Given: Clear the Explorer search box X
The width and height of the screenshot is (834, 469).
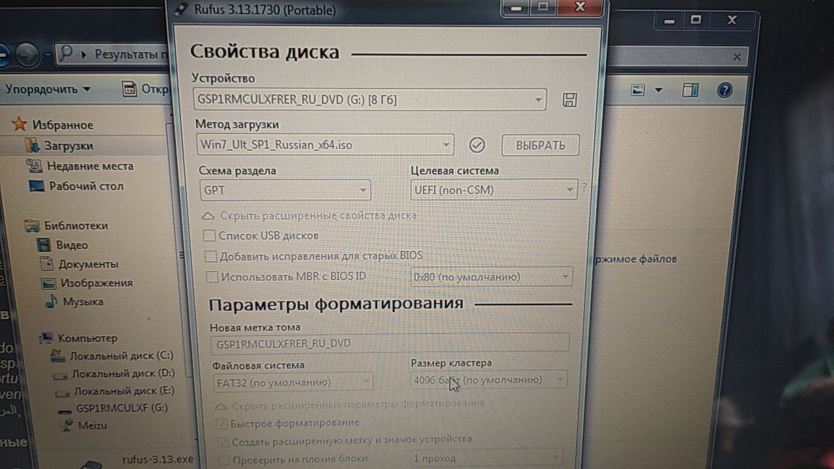Looking at the screenshot, I should coord(737,57).
